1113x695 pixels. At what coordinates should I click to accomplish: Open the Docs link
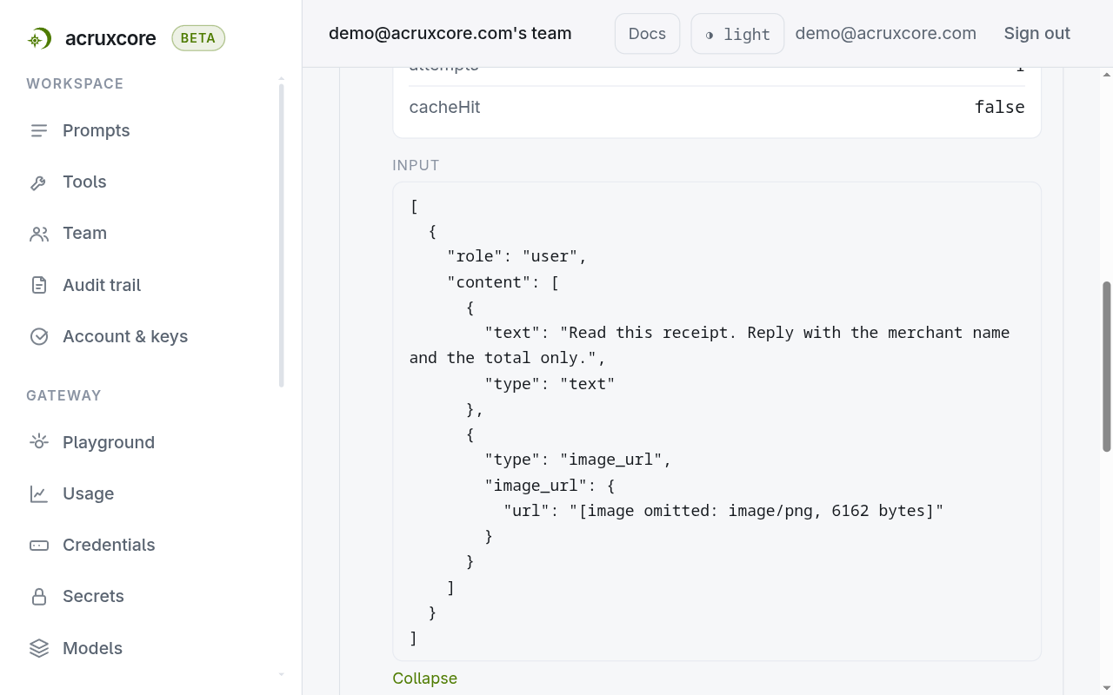point(647,34)
